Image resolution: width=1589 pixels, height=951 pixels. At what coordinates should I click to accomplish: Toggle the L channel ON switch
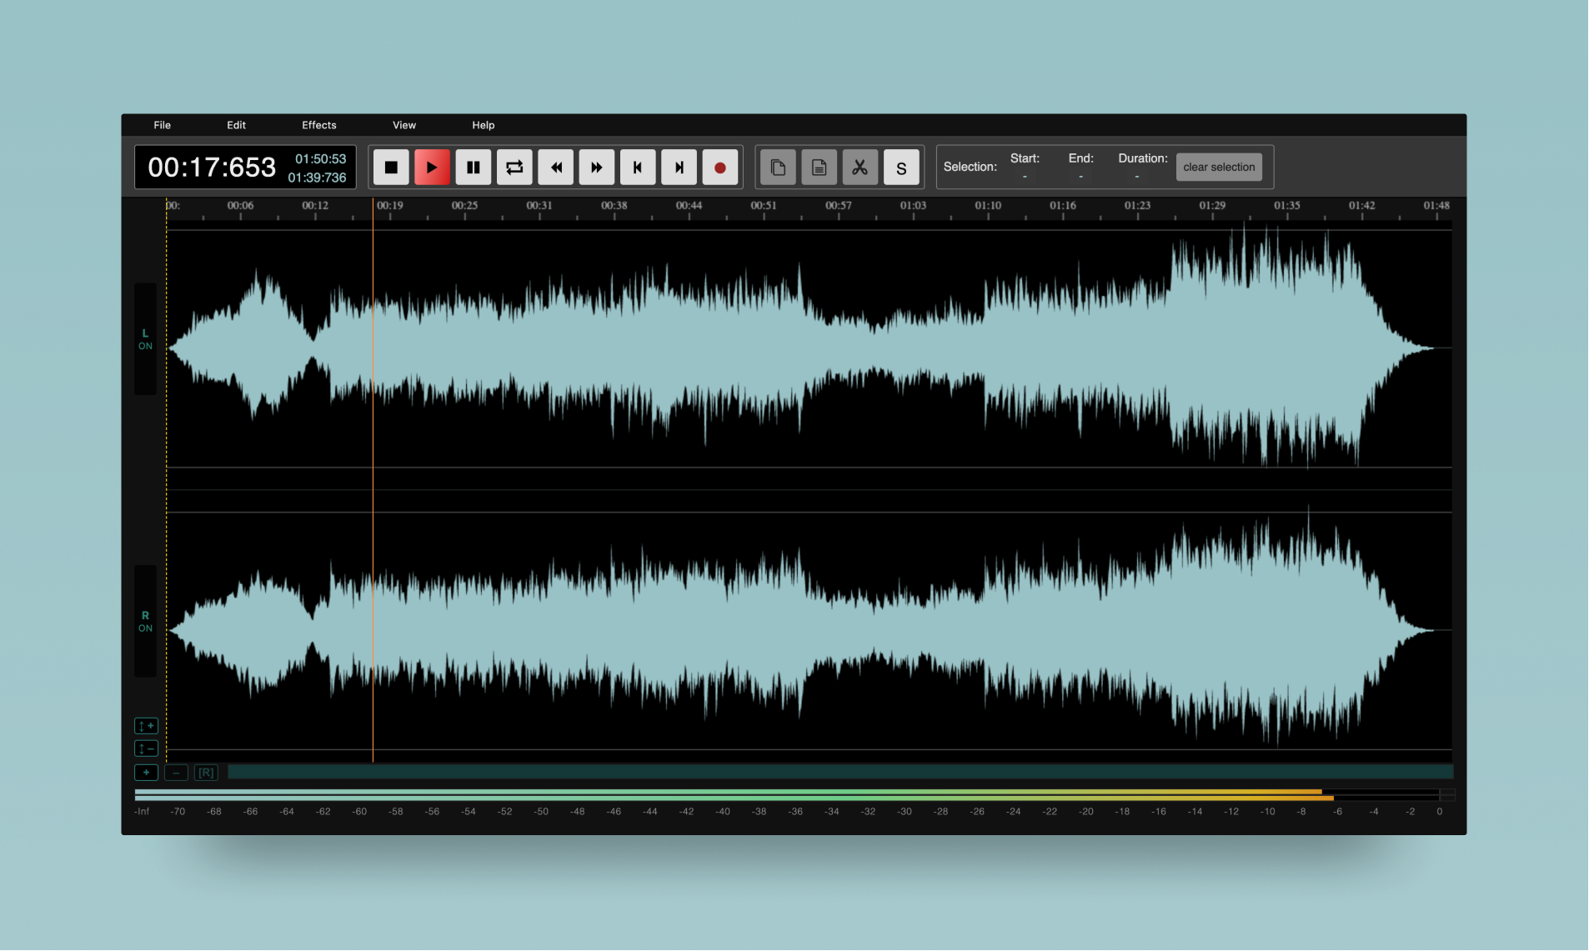pos(145,339)
